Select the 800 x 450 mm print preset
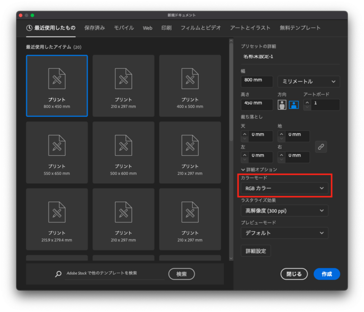This screenshot has width=364, height=312. click(56, 85)
